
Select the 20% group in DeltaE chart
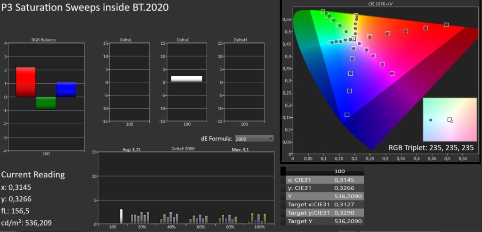click(140, 218)
